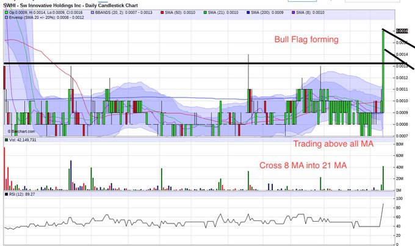Click the 0.0014 price axis label
Image resolution: width=415 pixels, height=246 pixels.
coord(402,54)
